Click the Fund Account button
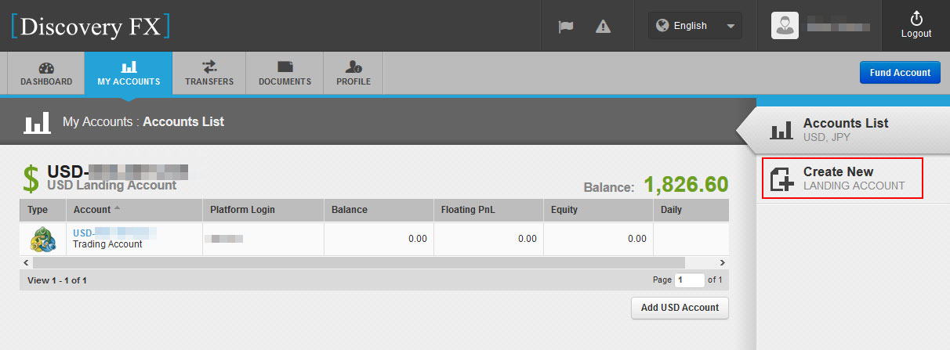 tap(900, 72)
